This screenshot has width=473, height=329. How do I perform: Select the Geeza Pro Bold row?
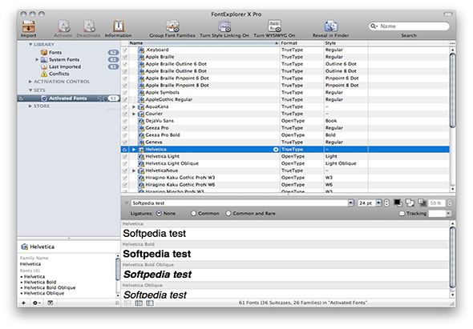[x=285, y=135]
